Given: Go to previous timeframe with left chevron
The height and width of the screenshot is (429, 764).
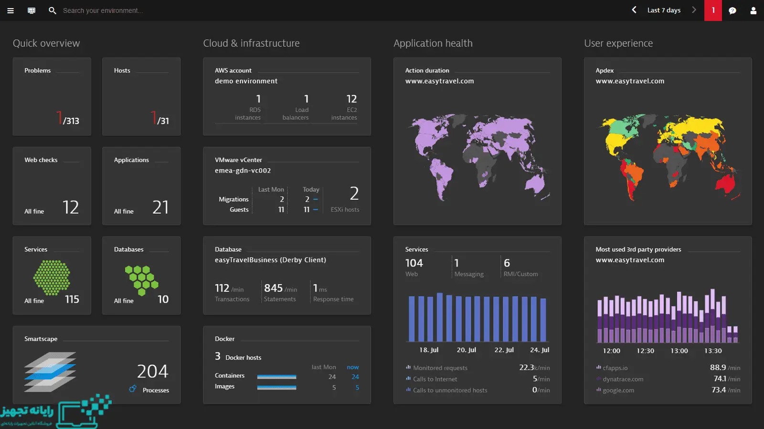Looking at the screenshot, I should 634,10.
